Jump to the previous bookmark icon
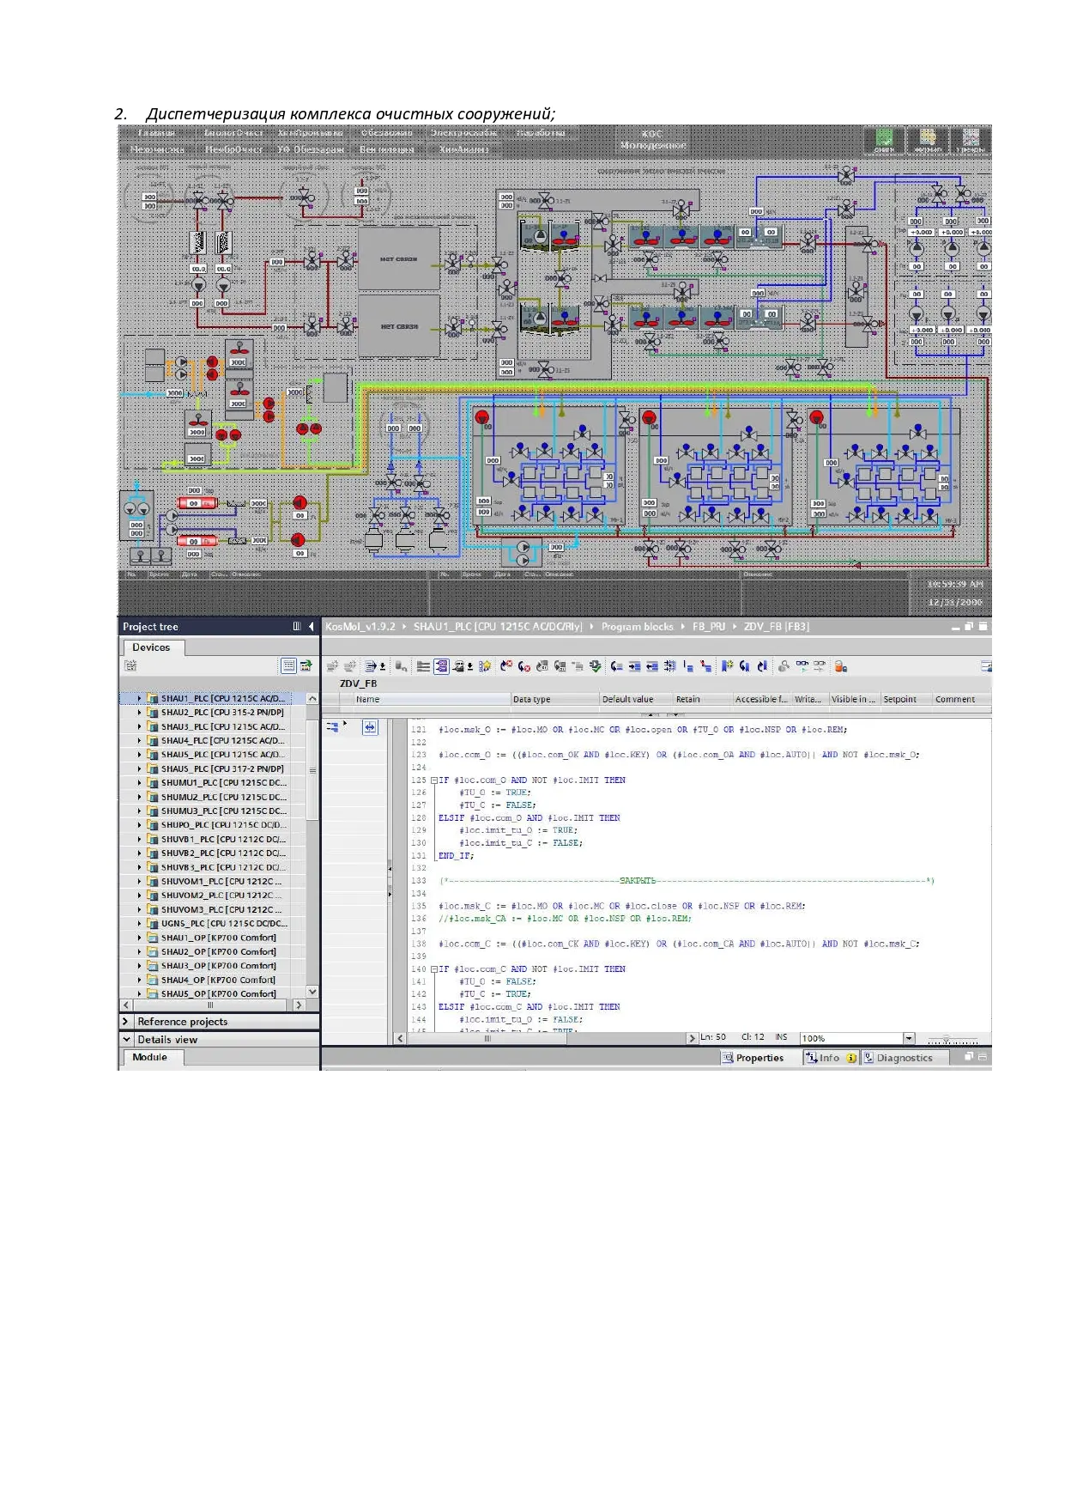 click(744, 666)
